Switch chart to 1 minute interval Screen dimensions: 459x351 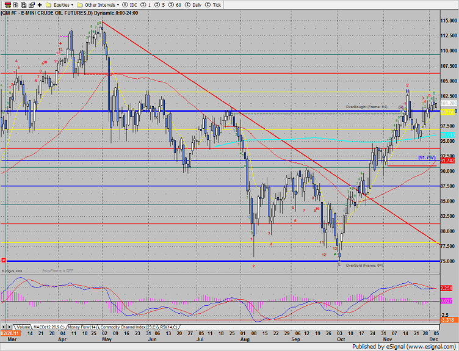[145, 5]
